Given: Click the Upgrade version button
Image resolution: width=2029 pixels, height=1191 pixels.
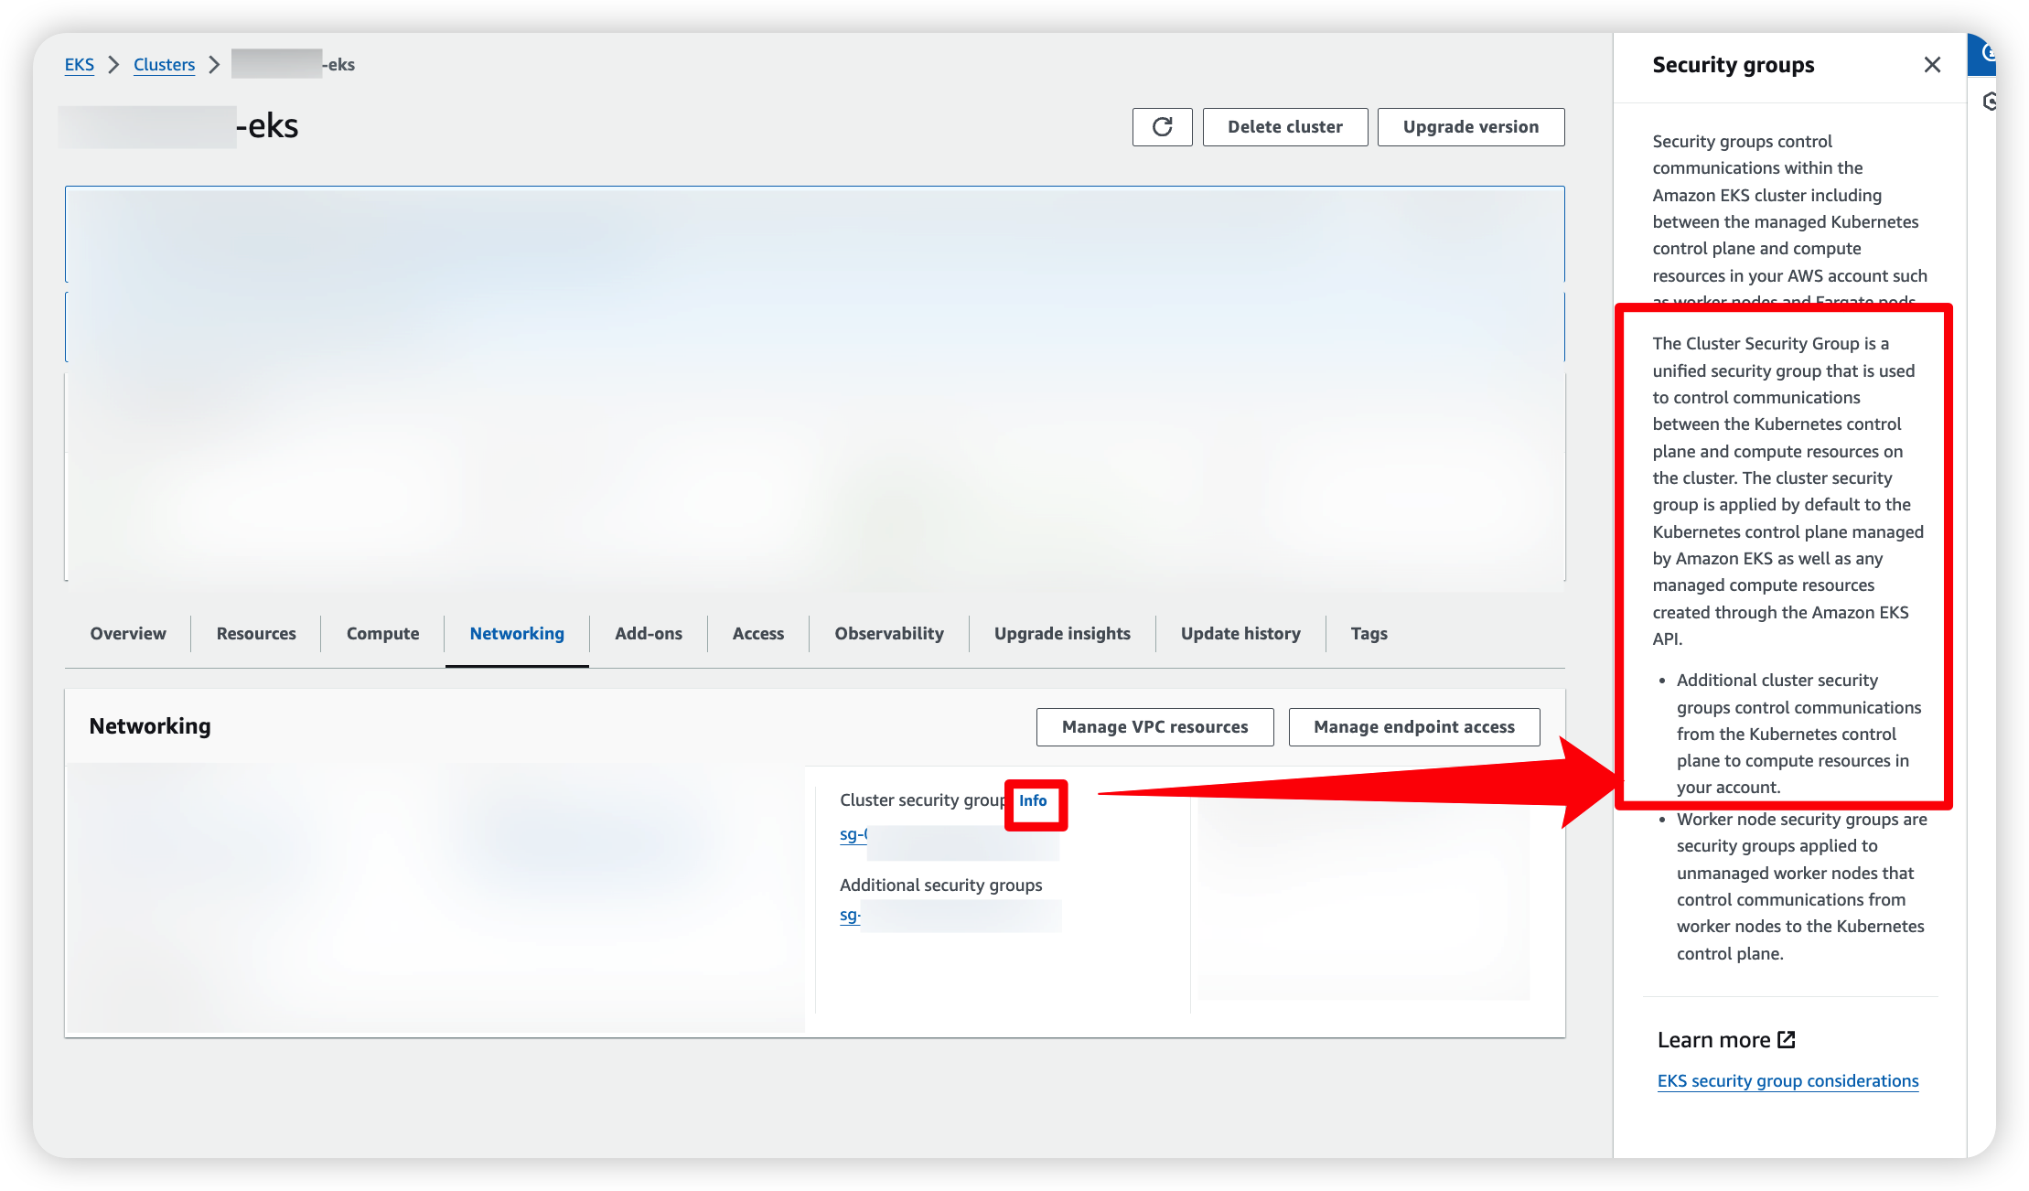Looking at the screenshot, I should coord(1470,127).
